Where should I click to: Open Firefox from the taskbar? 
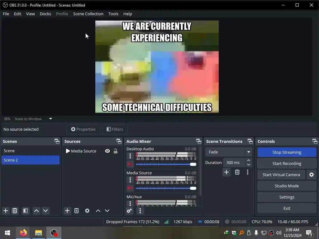coord(23,233)
